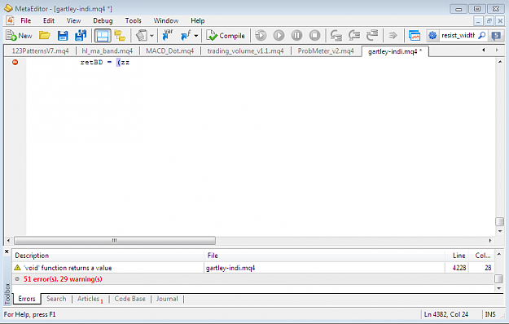Screen dimensions: 509x324
Task: Open the trading terminal chart icon
Action: tap(415, 35)
